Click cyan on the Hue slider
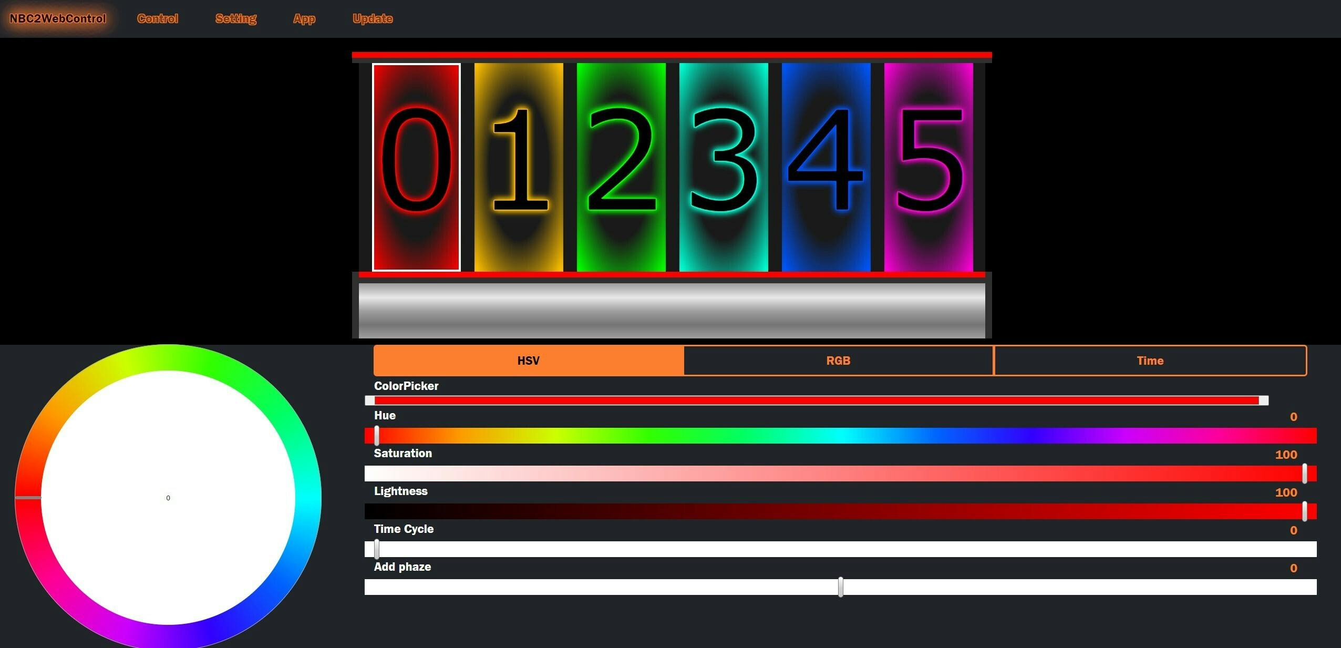This screenshot has width=1341, height=648. point(841,436)
